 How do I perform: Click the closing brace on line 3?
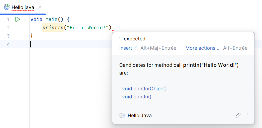pos(32,36)
